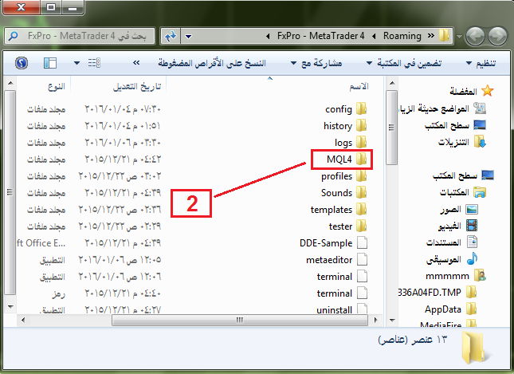Sort by the date modified (تاريخ التعديل) column header
Image resolution: width=514 pixels, height=374 pixels.
(x=137, y=86)
